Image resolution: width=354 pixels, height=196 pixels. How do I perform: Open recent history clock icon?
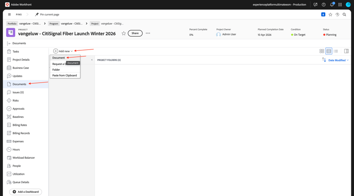coord(337,15)
